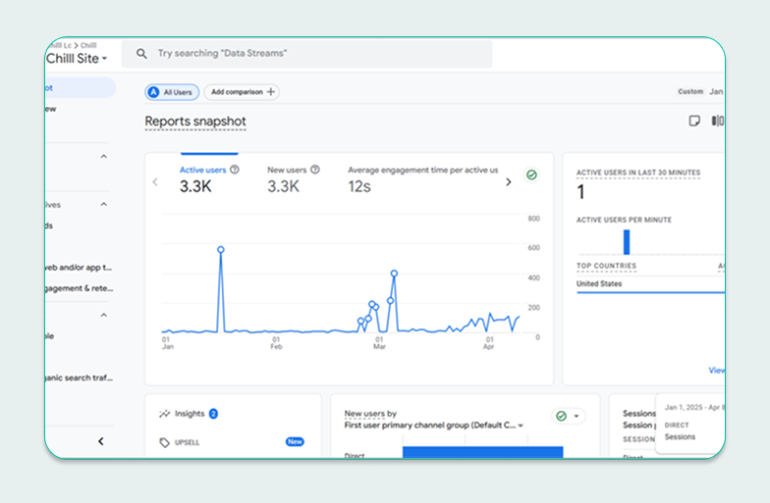Show next metrics with the right arrow
Screen dimensions: 770x503
pyautogui.click(x=508, y=181)
